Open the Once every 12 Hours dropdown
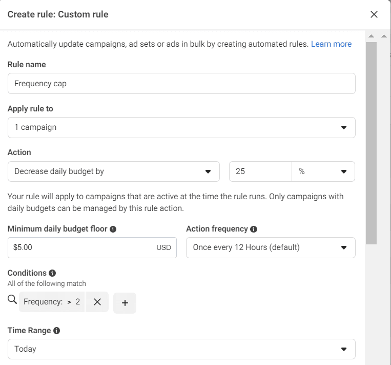 click(x=271, y=247)
